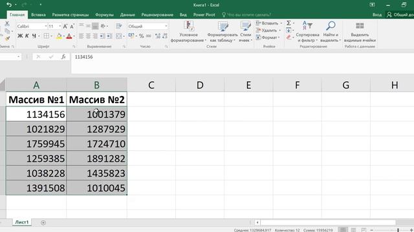The image size is (414, 232).
Task: Decrease indent in cell
Action: (102, 36)
